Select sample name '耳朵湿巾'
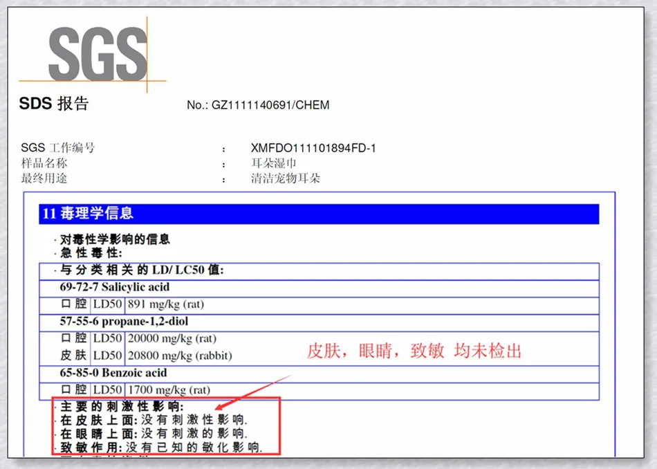Viewport: 657px width, 469px height. tap(274, 163)
